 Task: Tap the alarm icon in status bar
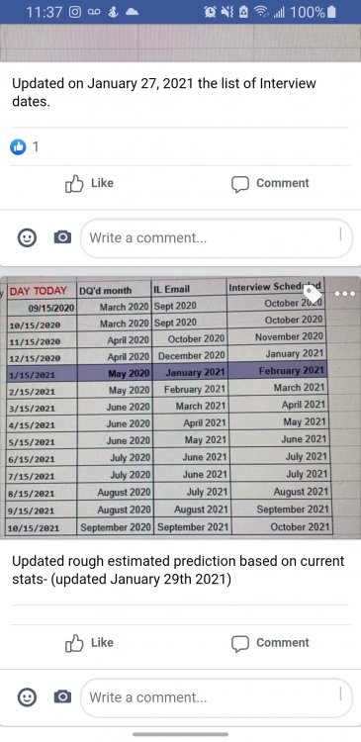210,12
